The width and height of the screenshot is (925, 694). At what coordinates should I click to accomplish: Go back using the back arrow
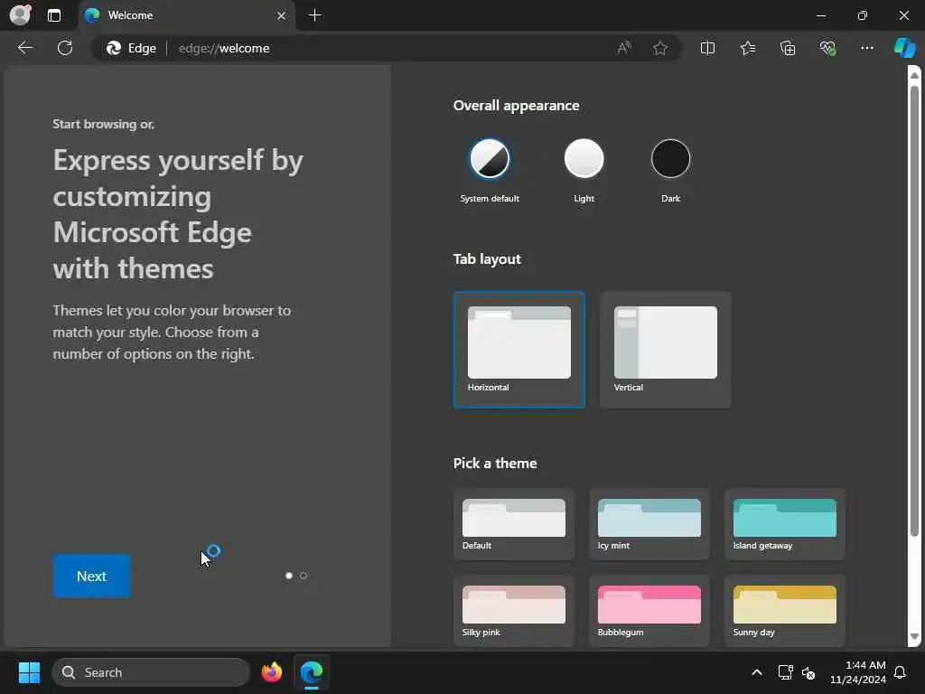click(x=24, y=48)
